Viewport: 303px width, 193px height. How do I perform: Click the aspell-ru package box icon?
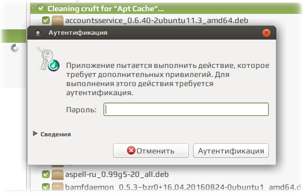(x=58, y=174)
